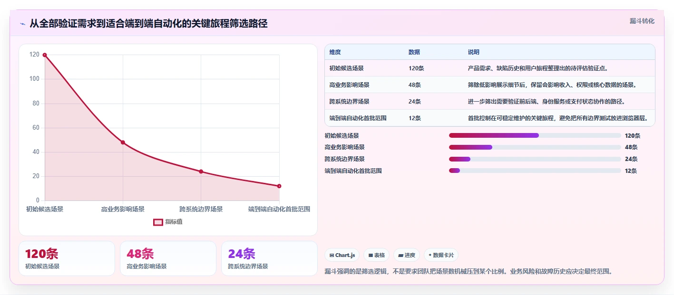Click the 初始候选场景 progress bar
Screen dimensions: 674x295
click(x=535, y=135)
